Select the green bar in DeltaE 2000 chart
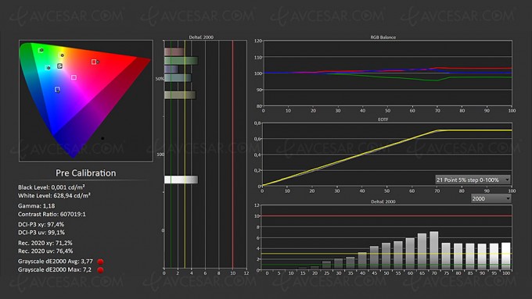Screen dimensions: 532x299 click(x=181, y=61)
